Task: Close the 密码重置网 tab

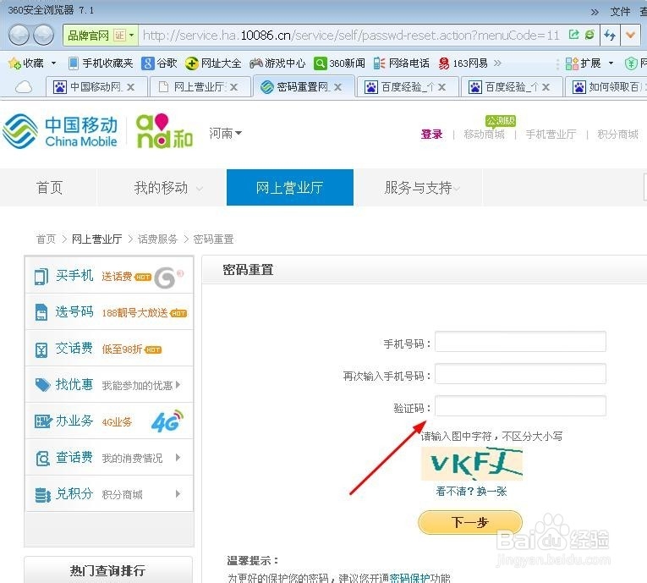Action: (x=337, y=87)
